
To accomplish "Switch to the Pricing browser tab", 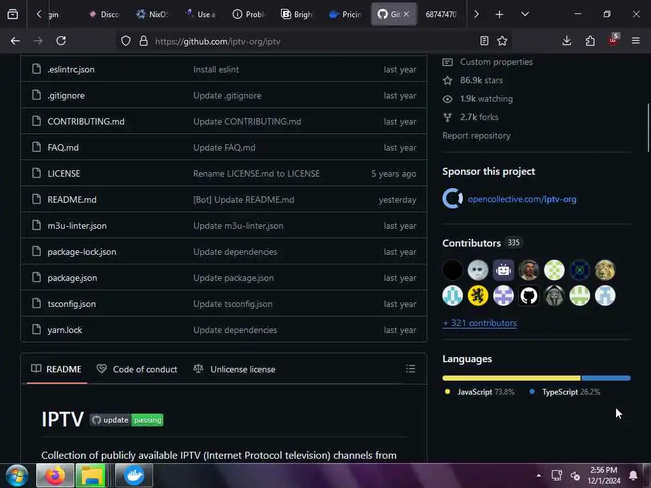I will pos(345,14).
